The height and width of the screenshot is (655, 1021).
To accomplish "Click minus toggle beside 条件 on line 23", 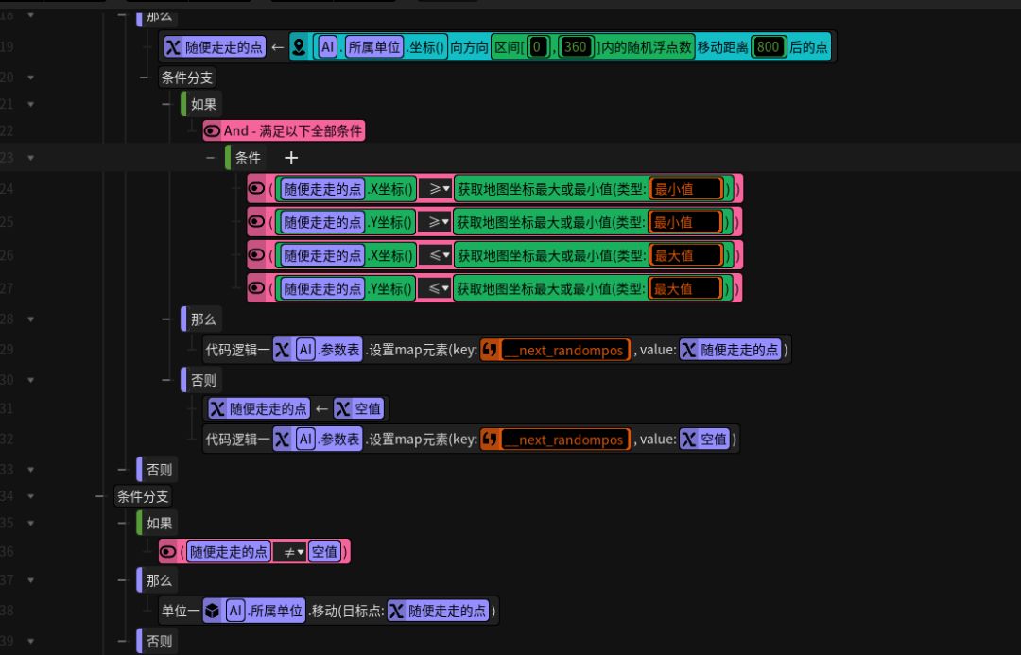I will [x=210, y=158].
